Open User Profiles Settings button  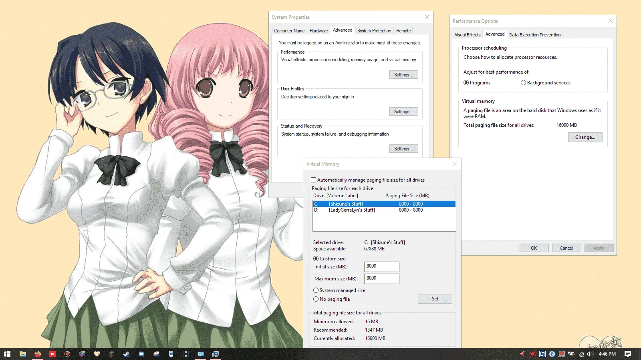click(x=403, y=112)
